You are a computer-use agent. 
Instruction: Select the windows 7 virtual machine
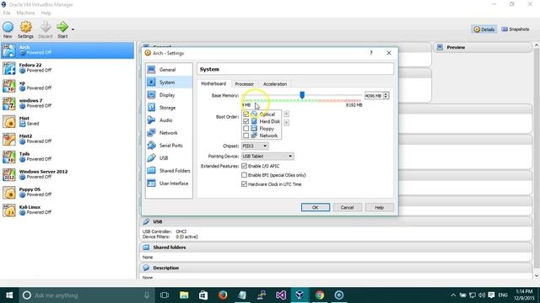coord(67,104)
